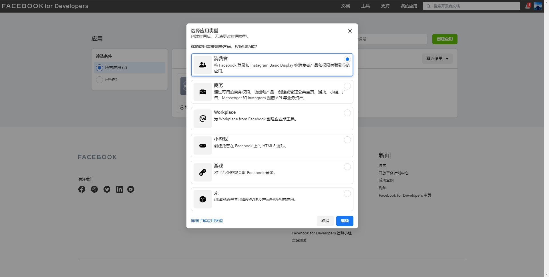549x277 pixels.
Task: Open the 文档 menu item
Action: pyautogui.click(x=345, y=6)
